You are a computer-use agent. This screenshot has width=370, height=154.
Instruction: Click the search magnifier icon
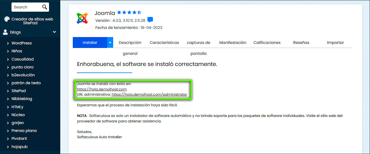click(x=44, y=7)
